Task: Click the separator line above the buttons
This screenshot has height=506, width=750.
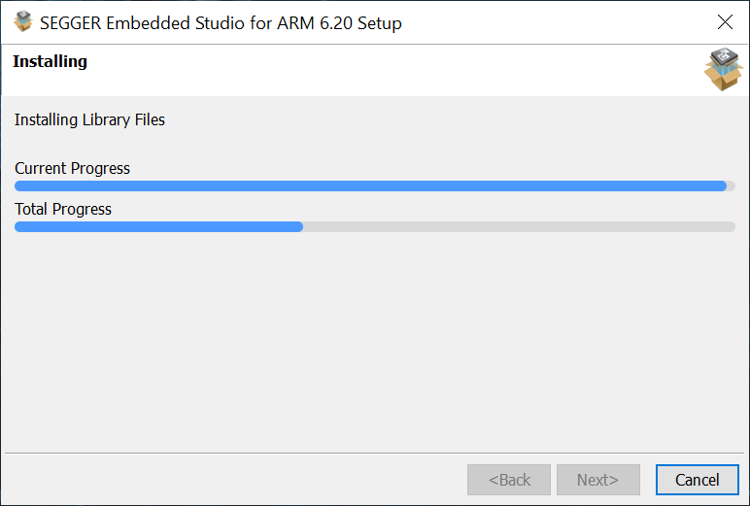Action: [x=375, y=453]
